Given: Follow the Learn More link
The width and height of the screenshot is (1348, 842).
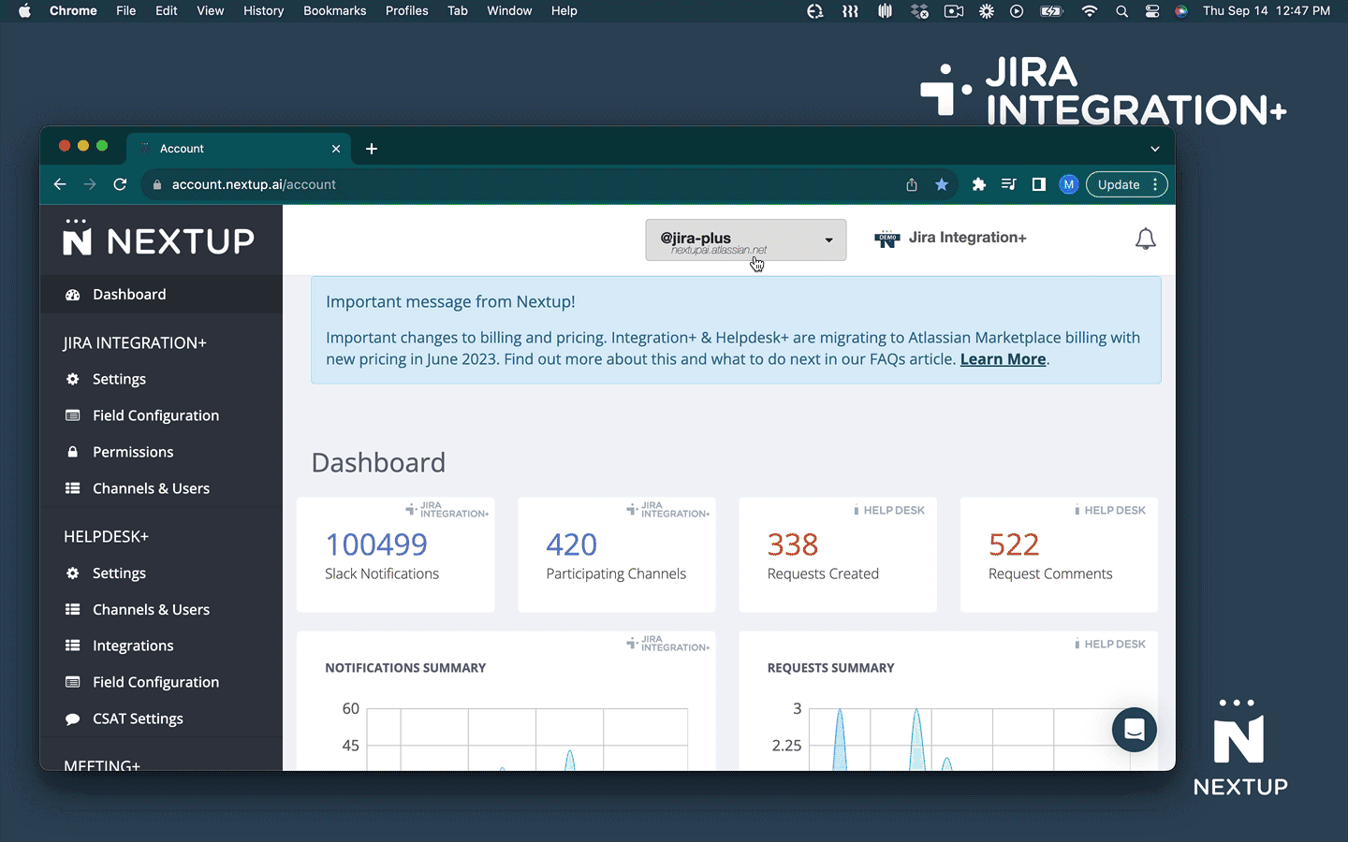Looking at the screenshot, I should pos(1003,359).
